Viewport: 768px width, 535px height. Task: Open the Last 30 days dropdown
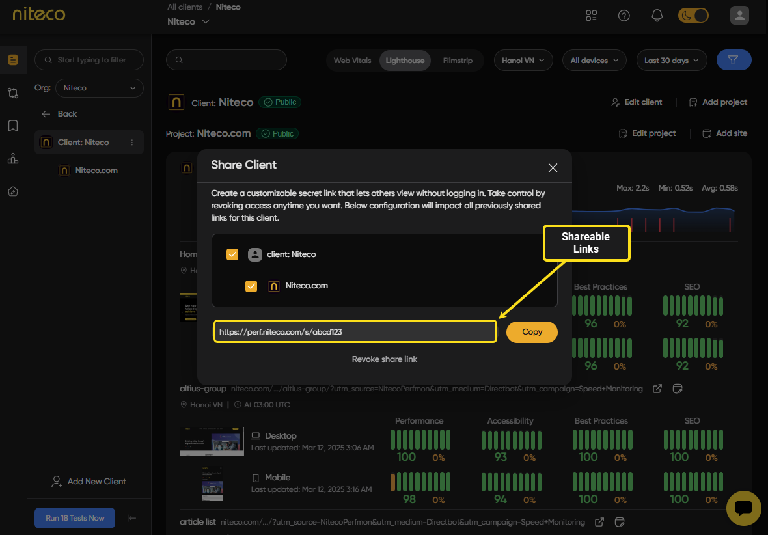672,61
